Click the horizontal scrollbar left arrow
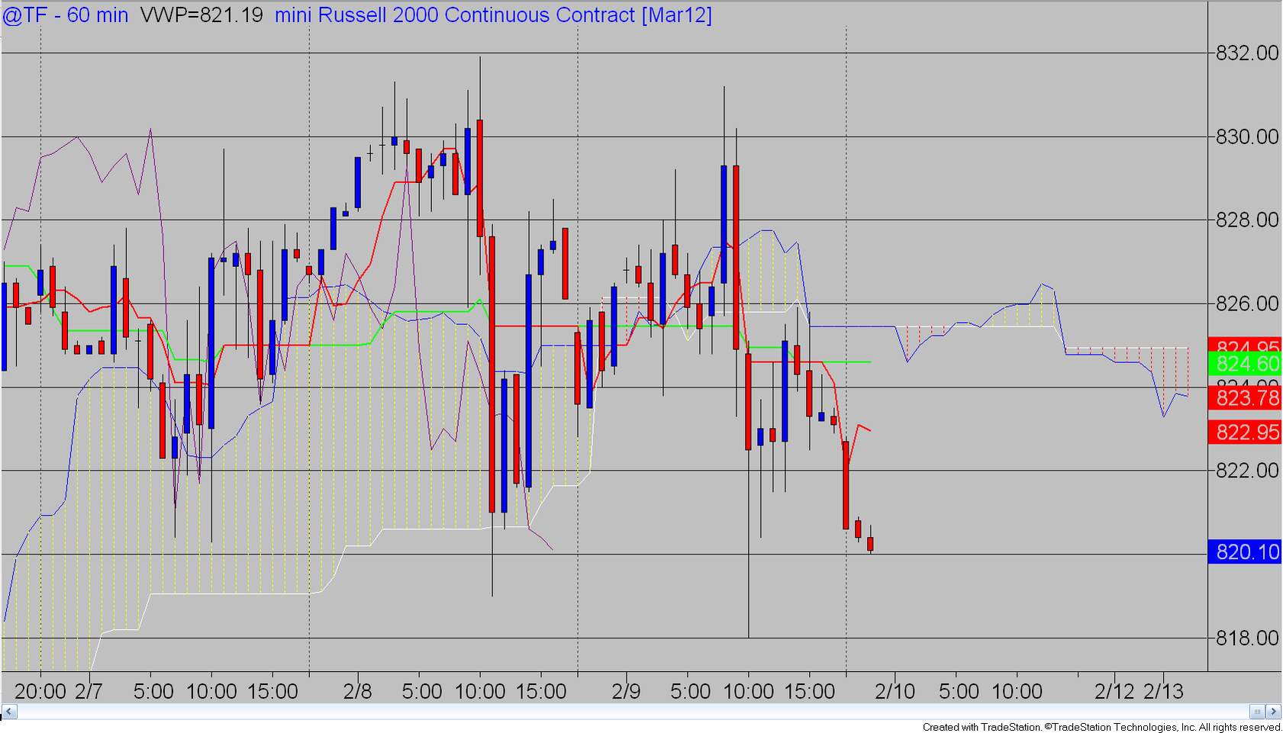This screenshot has width=1283, height=733. (x=9, y=712)
